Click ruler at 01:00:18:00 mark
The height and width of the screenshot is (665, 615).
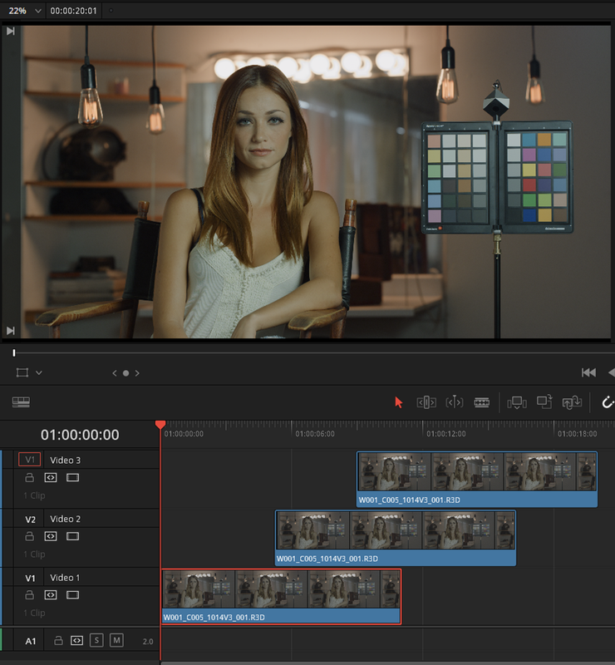click(577, 434)
